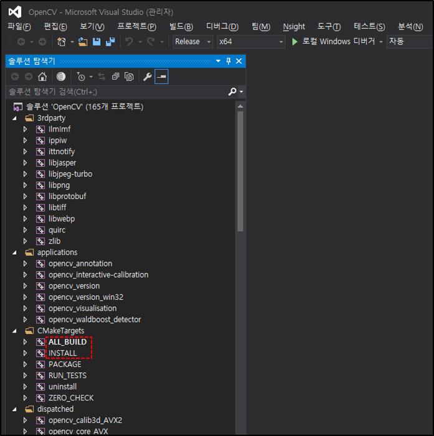Expand the zlib project node
Viewport: 434px width, 436px height.
coord(25,241)
